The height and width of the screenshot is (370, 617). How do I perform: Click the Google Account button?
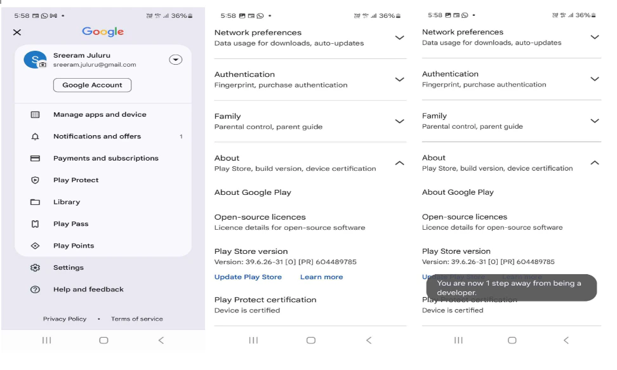tap(92, 85)
